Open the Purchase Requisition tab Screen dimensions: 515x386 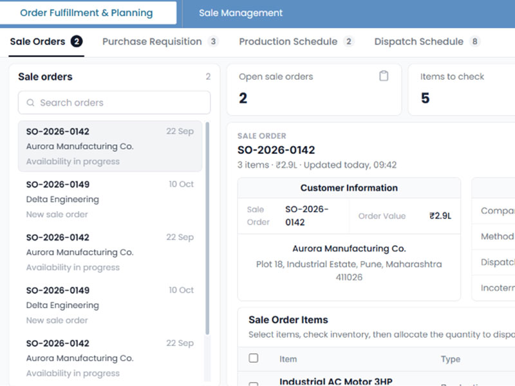point(160,42)
